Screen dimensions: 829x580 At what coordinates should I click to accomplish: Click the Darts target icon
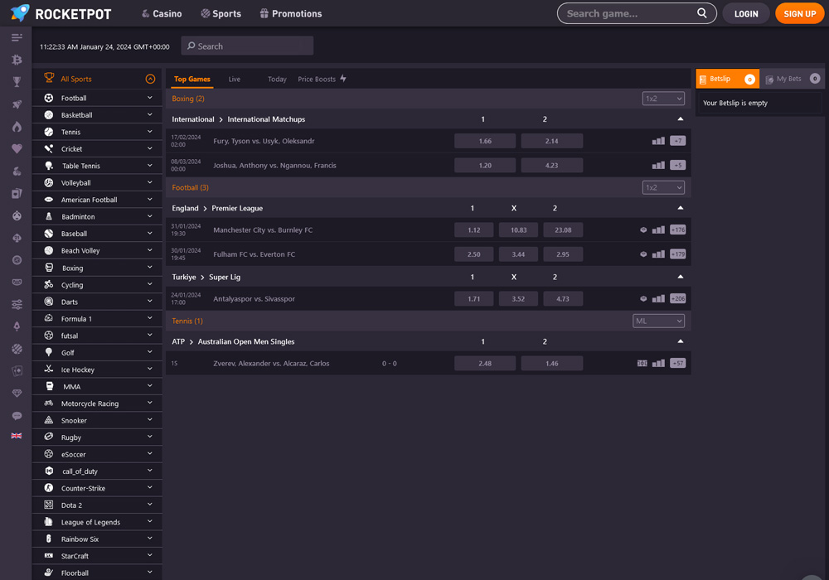pos(49,302)
